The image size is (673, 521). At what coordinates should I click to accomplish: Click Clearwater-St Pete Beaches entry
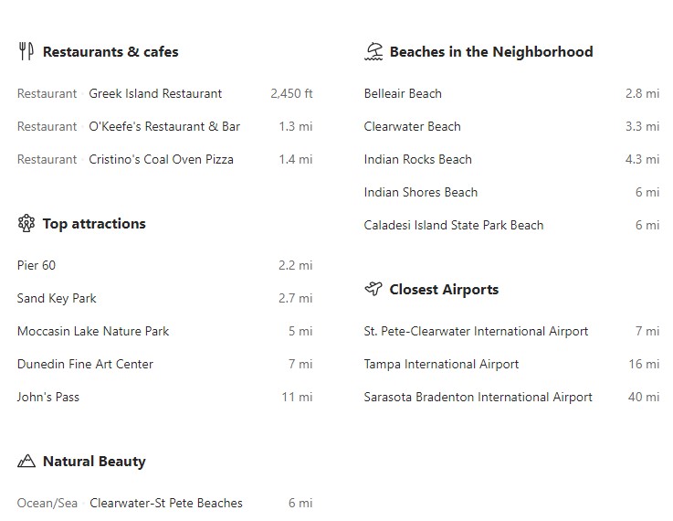point(166,503)
